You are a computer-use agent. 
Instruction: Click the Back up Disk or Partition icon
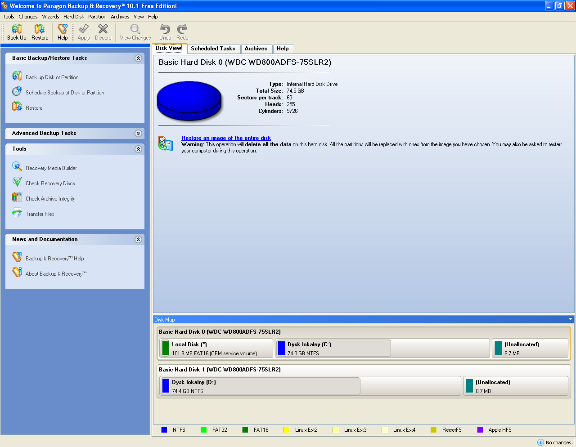pos(17,76)
